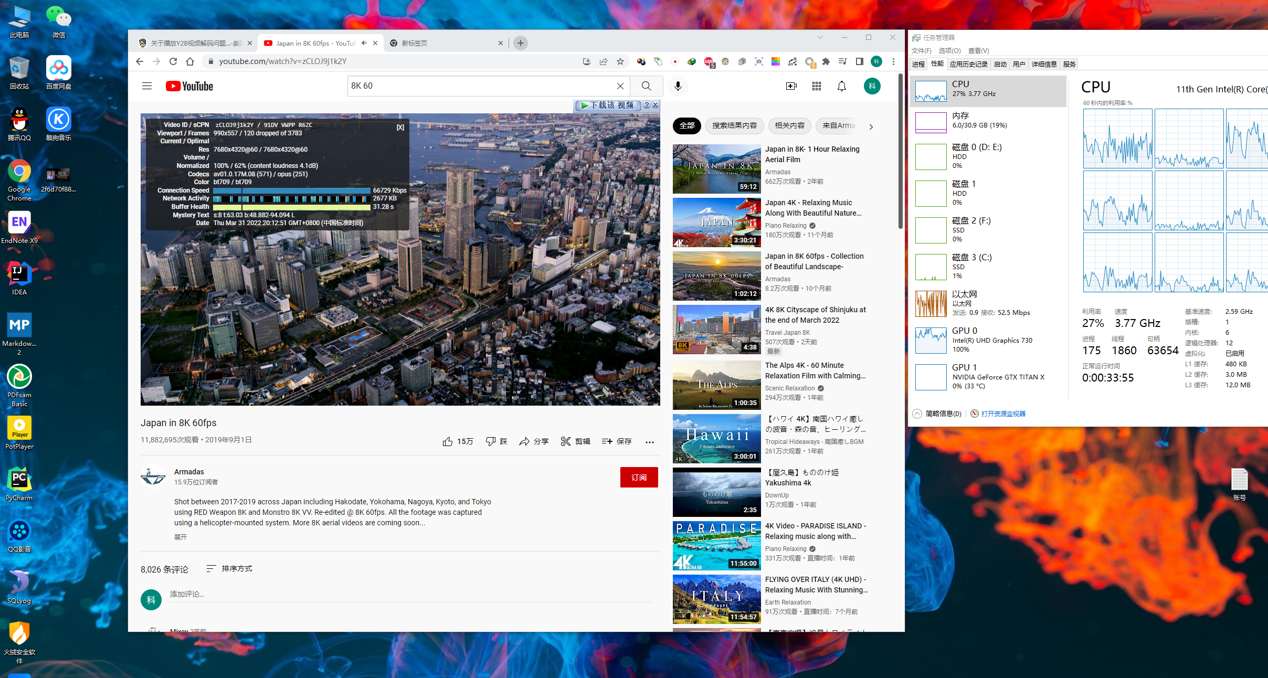This screenshot has height=678, width=1268.
Task: Select the 来自Arma filter chip
Action: (838, 126)
